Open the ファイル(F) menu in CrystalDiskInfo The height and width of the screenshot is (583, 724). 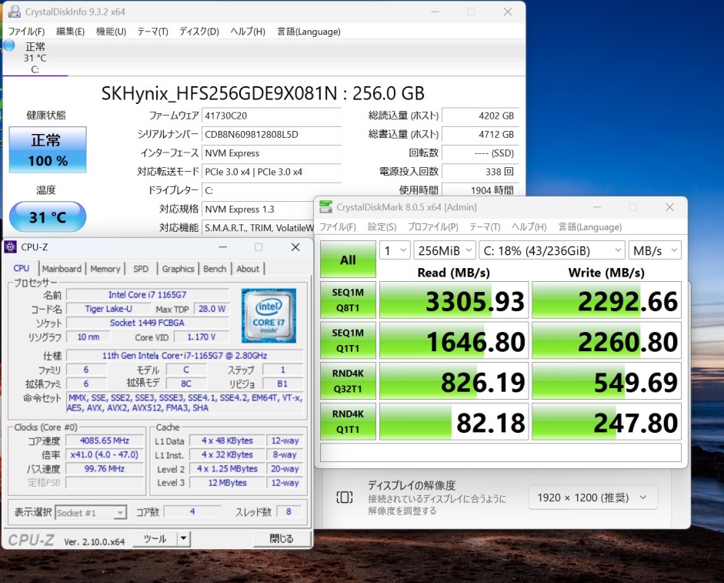pos(26,32)
